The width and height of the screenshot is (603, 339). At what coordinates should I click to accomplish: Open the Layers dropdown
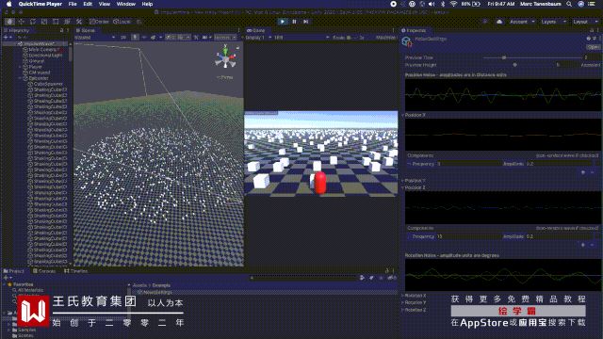553,22
